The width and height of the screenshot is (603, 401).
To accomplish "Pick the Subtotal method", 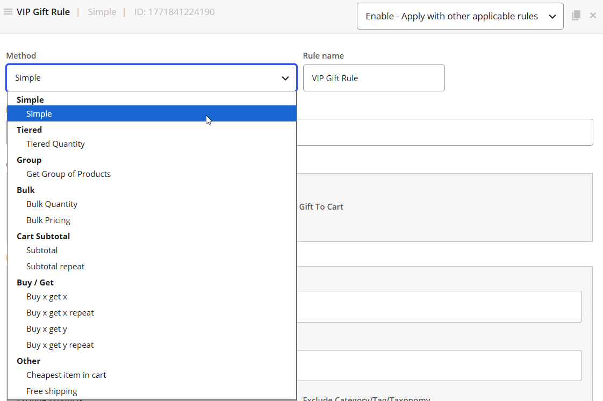I will (152, 250).
